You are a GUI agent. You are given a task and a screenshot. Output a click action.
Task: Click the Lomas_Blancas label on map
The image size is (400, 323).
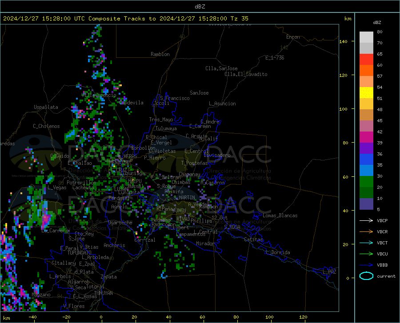point(280,215)
